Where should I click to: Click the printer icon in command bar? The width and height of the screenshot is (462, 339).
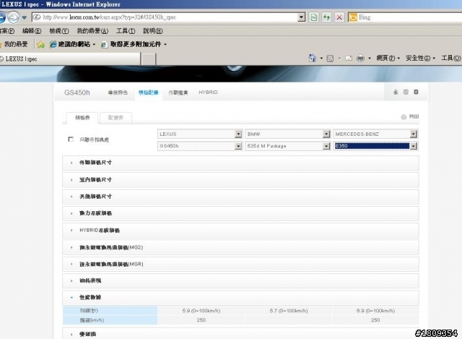360,58
